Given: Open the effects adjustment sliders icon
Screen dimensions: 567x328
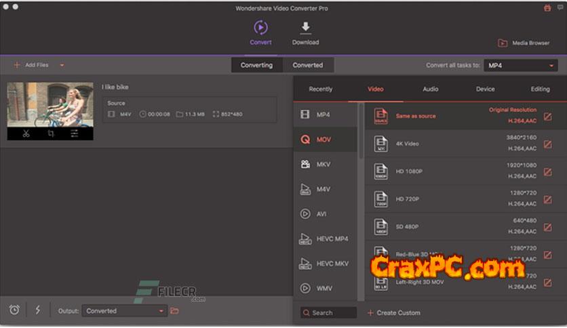Looking at the screenshot, I should [x=74, y=134].
